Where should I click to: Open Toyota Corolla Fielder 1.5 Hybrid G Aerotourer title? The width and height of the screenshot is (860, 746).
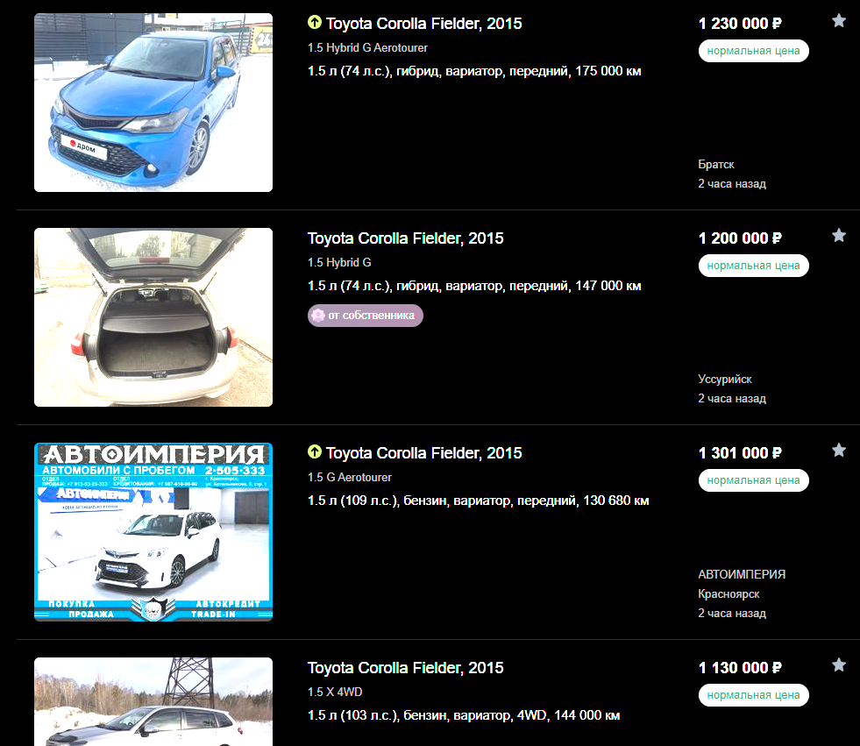423,24
